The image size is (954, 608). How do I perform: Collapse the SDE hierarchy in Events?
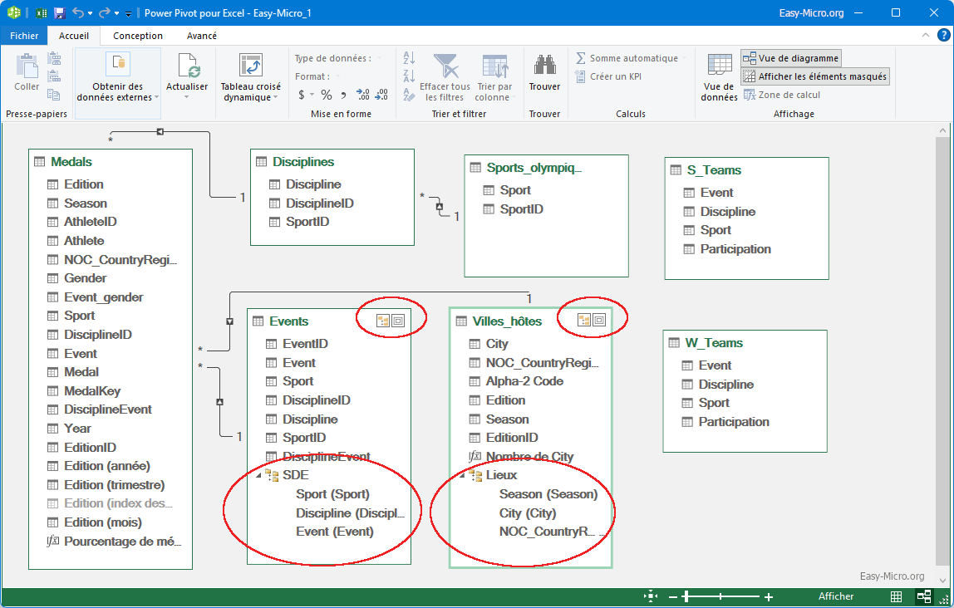257,475
